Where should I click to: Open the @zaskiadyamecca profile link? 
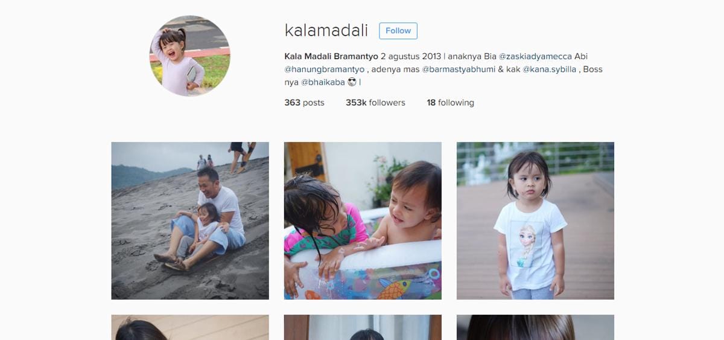(535, 56)
